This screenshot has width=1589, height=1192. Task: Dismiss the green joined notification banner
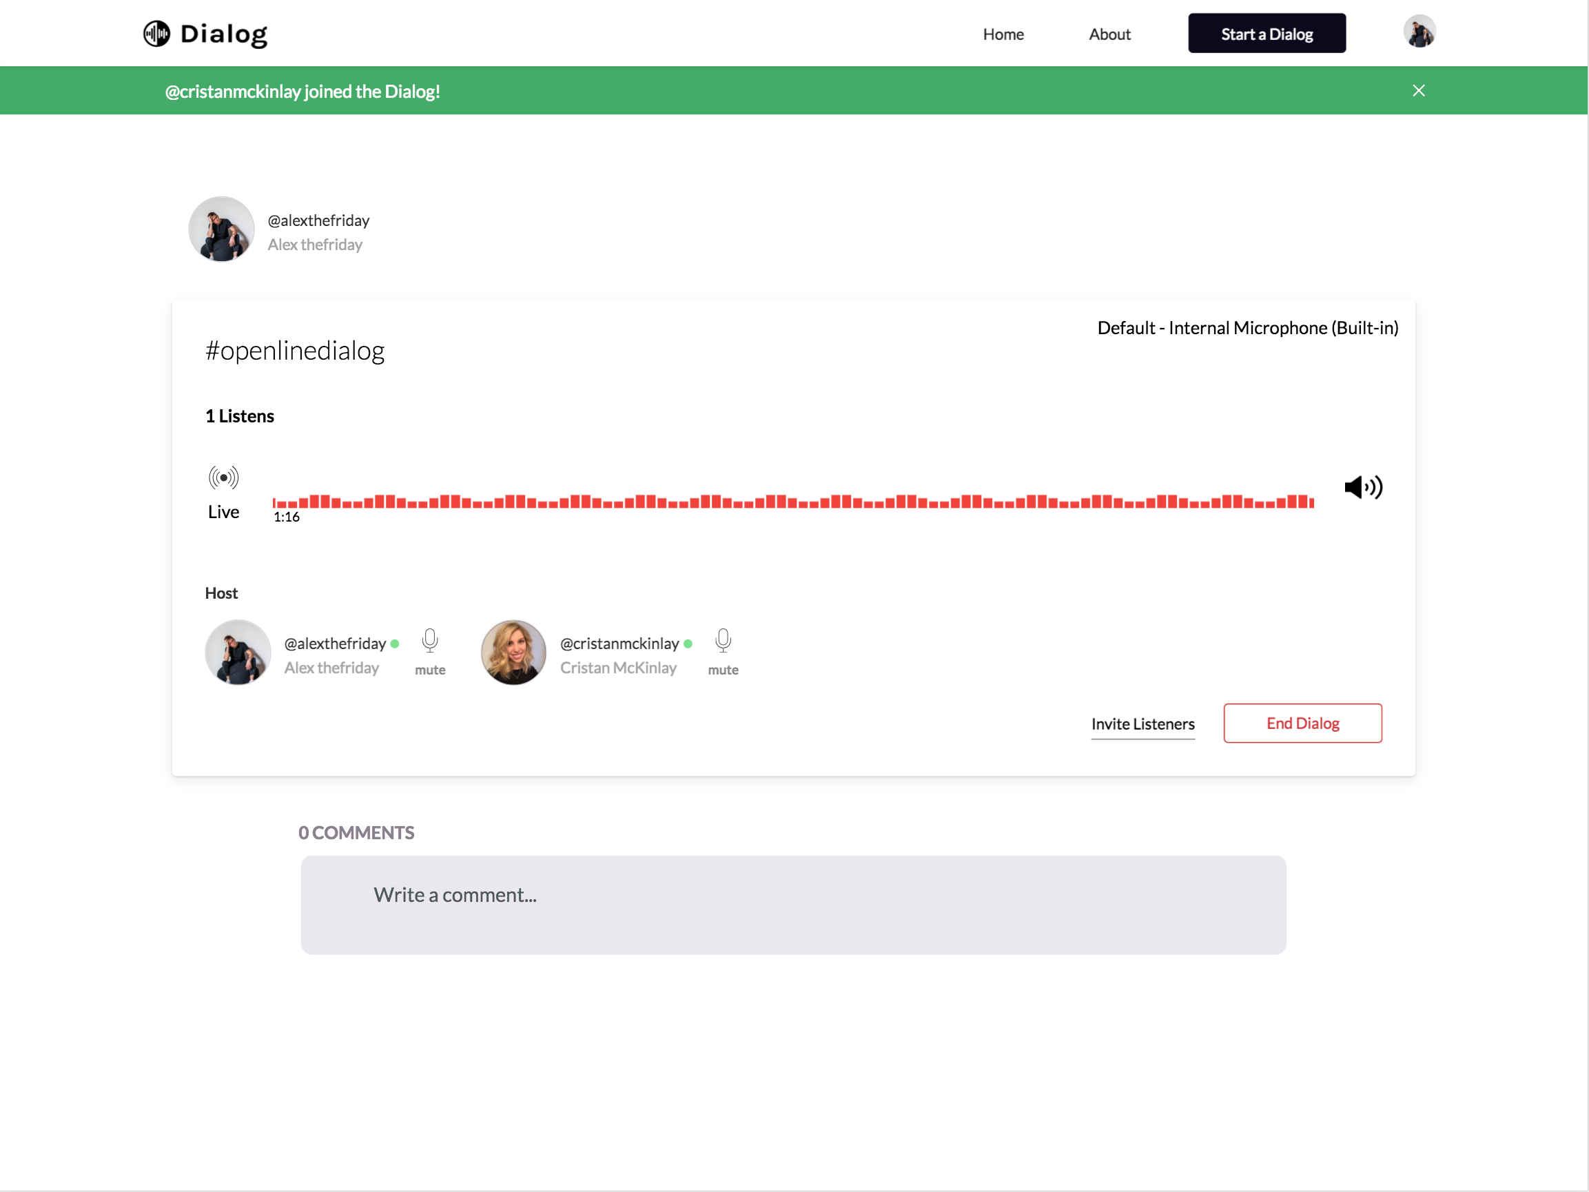[x=1418, y=90]
